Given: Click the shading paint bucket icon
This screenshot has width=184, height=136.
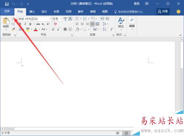Looking at the screenshot, I should click(x=77, y=29).
